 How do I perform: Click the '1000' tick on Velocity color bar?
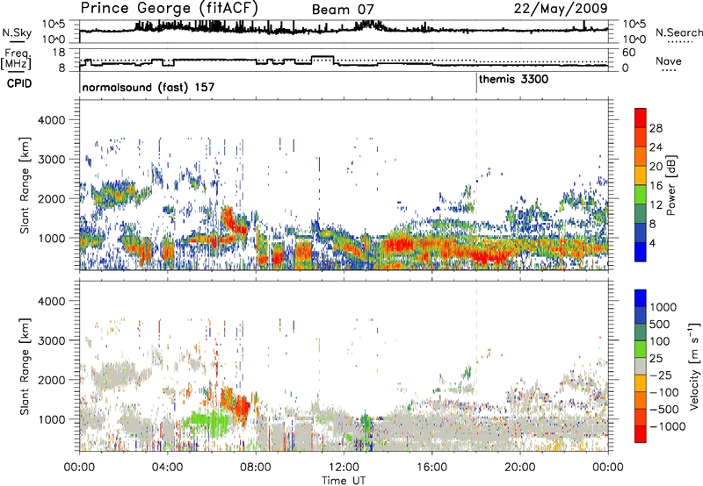coord(663,307)
